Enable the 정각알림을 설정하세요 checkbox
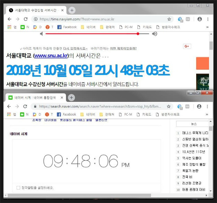 coord(18,188)
